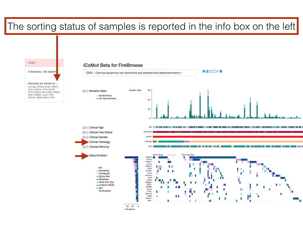Collapse the Clinical Ethnicity track
This screenshot has height=227, width=303.
[x=87, y=147]
